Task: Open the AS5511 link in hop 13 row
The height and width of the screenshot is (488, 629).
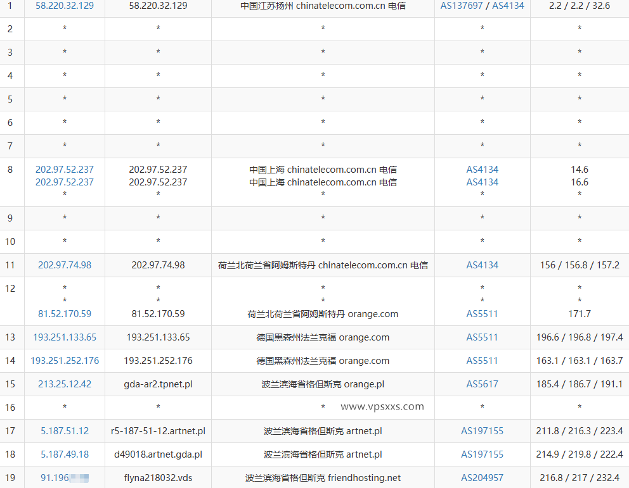Action: [x=482, y=337]
